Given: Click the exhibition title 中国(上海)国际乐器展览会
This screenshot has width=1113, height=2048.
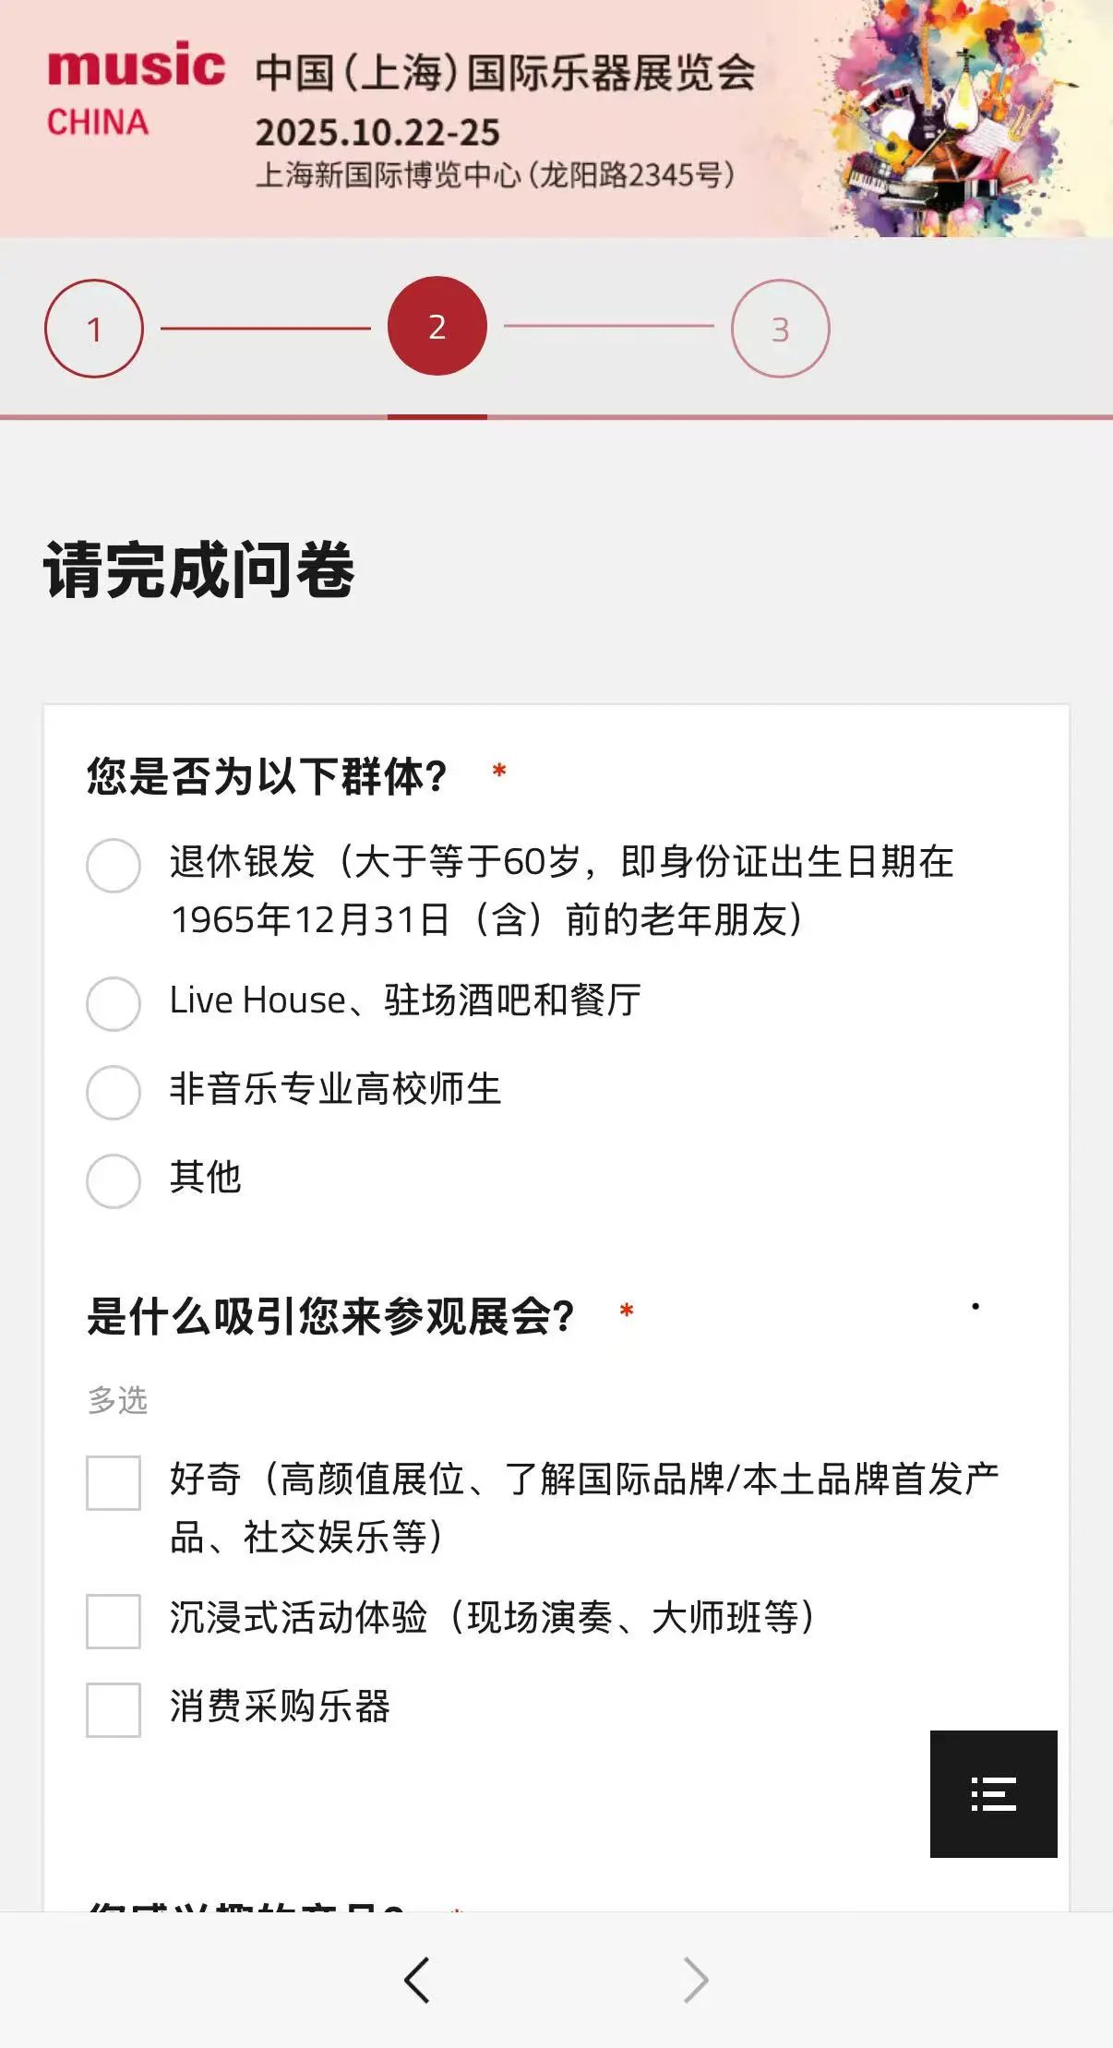Looking at the screenshot, I should point(505,73).
